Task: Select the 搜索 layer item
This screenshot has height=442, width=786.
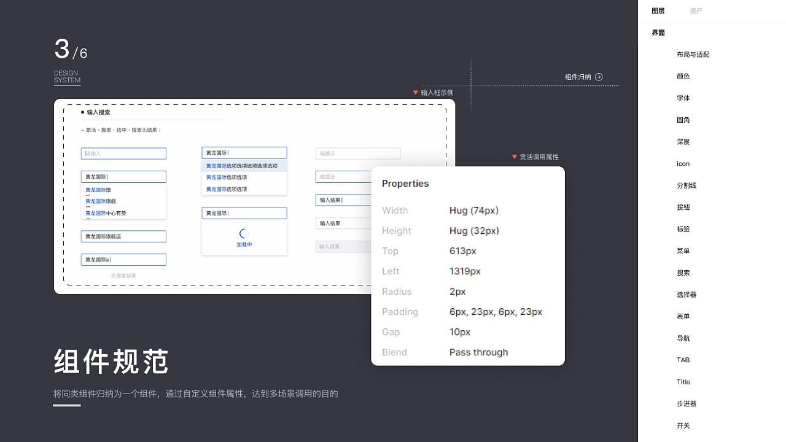Action: (683, 273)
